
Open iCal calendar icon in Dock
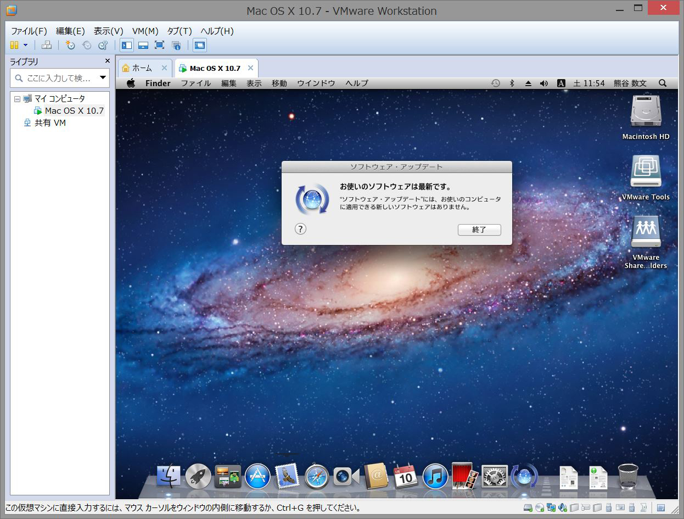406,476
